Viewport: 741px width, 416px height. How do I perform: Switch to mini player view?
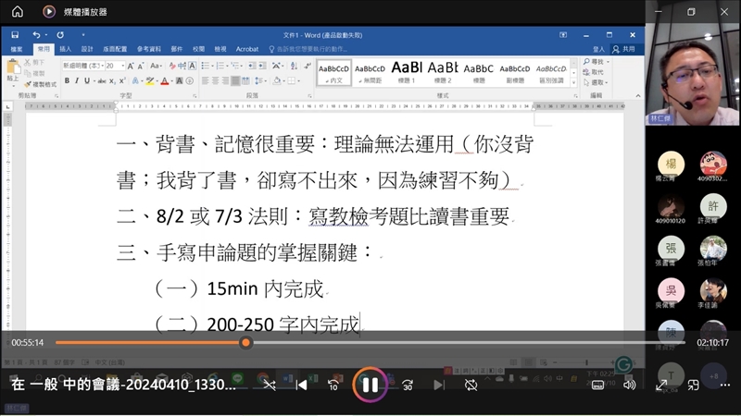pyautogui.click(x=694, y=385)
